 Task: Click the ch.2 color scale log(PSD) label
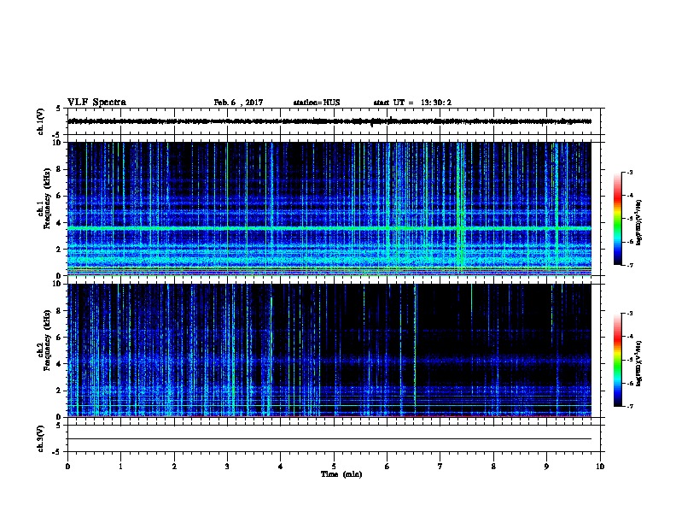coord(638,364)
